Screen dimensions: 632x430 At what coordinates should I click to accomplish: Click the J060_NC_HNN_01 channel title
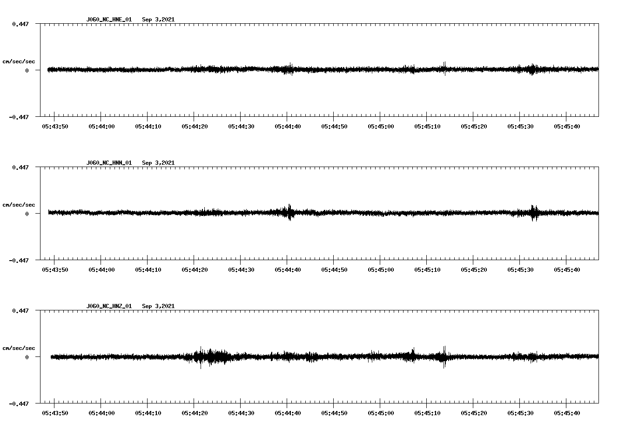click(109, 163)
